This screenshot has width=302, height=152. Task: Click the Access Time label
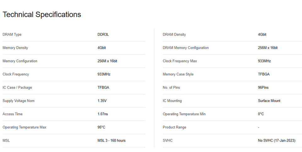click(x=13, y=114)
